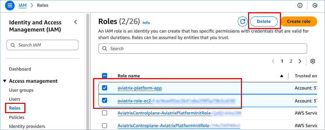Open table preferences gear icon
The height and width of the screenshot is (130, 325).
tap(313, 61)
